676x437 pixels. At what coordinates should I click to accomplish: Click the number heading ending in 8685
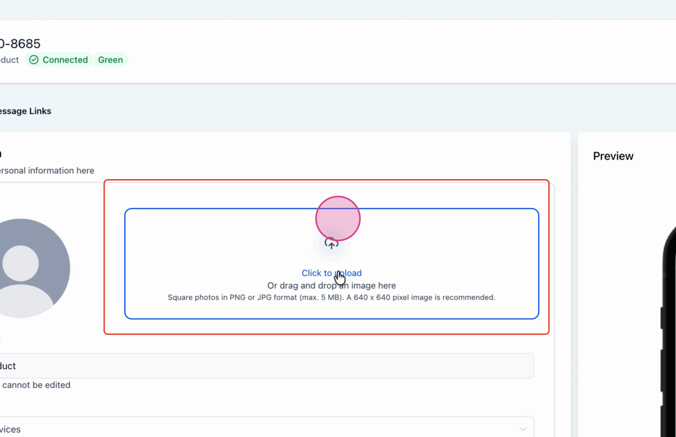20,43
